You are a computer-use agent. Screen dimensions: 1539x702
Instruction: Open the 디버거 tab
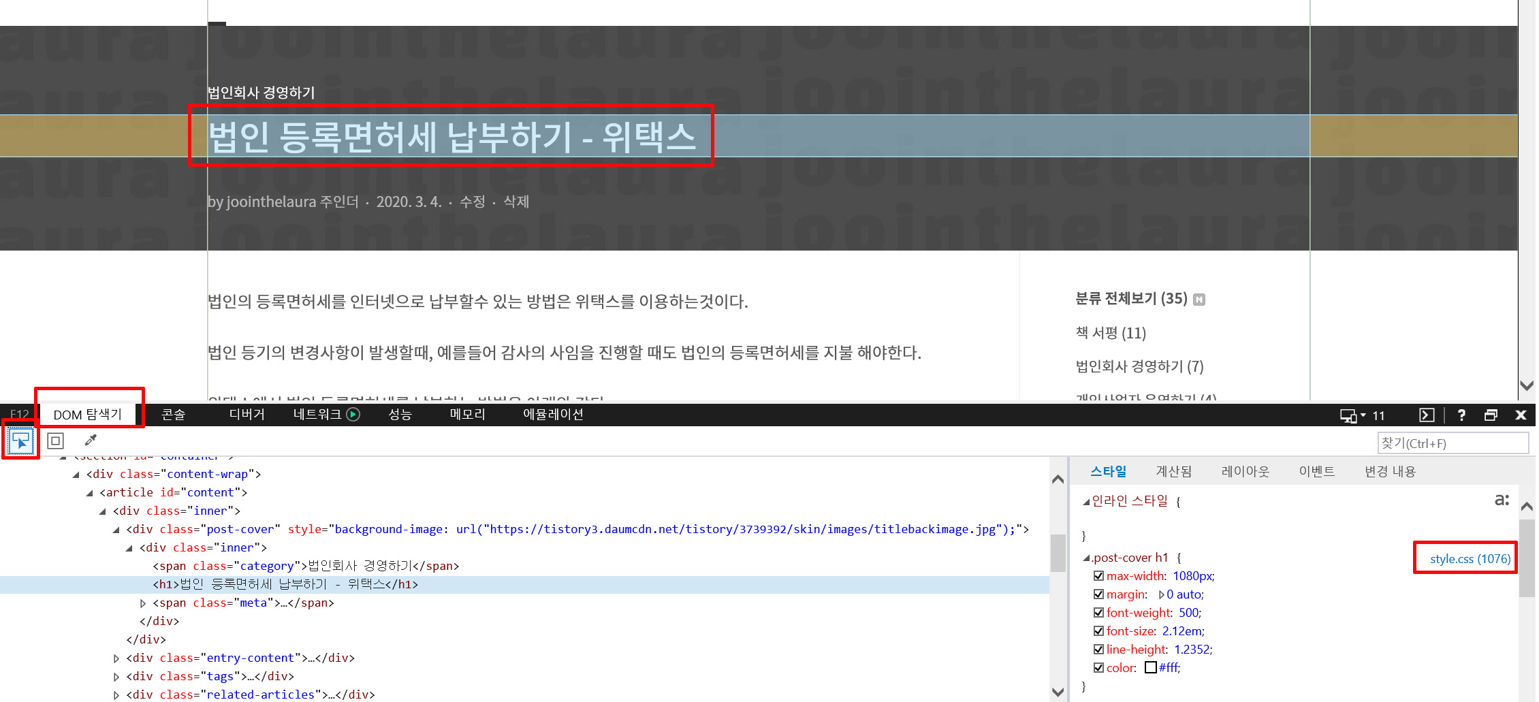tap(247, 414)
